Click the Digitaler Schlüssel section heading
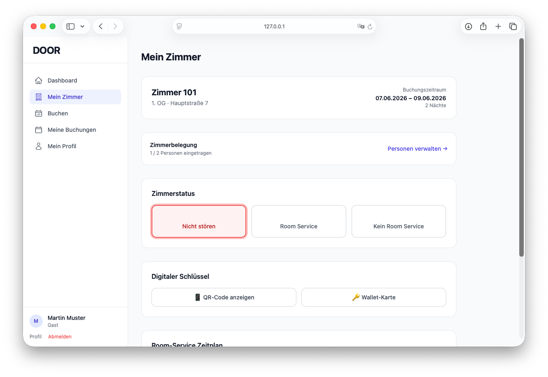This screenshot has height=377, width=548. [x=180, y=276]
